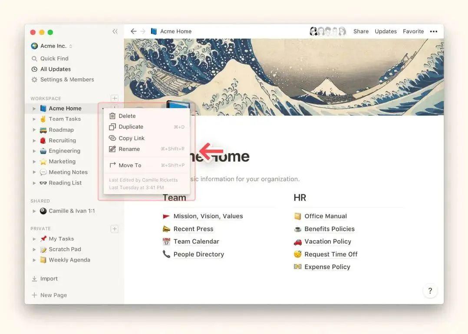Image resolution: width=468 pixels, height=334 pixels.
Task: Add a new Workspace page with plus icon
Action: tap(114, 98)
